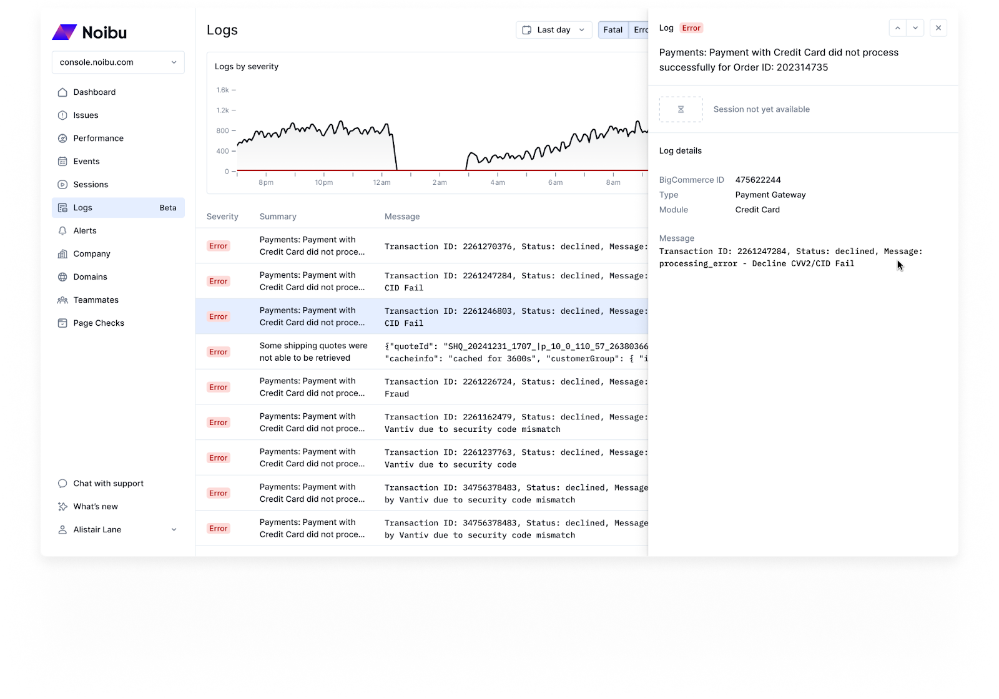The width and height of the screenshot is (999, 699).
Task: Select log row with Transaction ID 2261270376
Action: coord(421,246)
